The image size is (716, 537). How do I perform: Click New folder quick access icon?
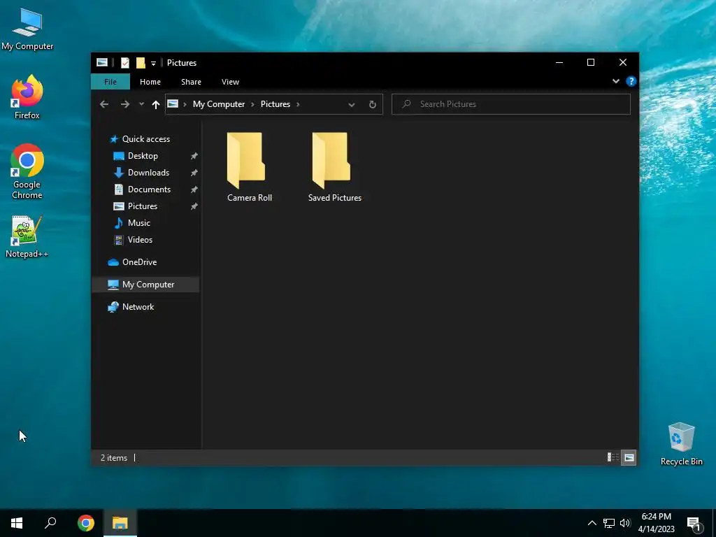point(141,62)
